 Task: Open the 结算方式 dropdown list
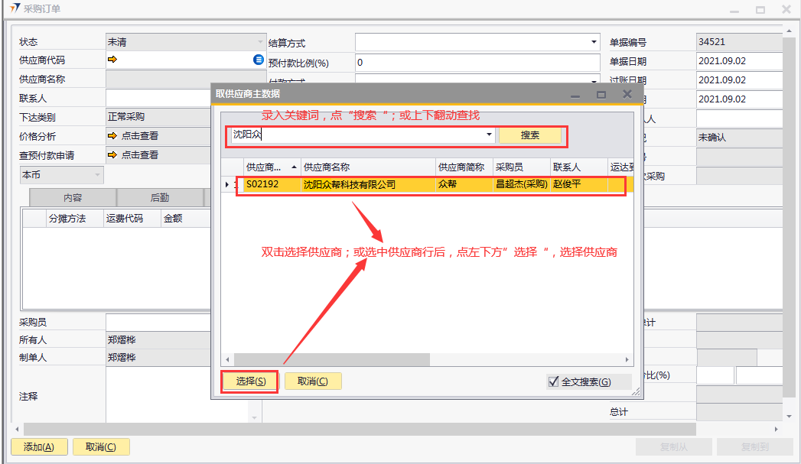(x=594, y=43)
